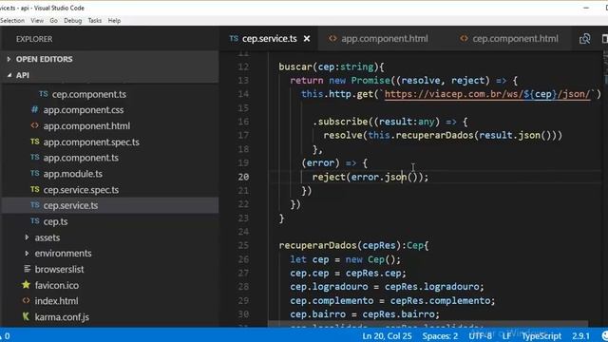Image resolution: width=608 pixels, height=342 pixels.
Task: Click the HTML icon on app.component.html tab
Action: [x=332, y=38]
